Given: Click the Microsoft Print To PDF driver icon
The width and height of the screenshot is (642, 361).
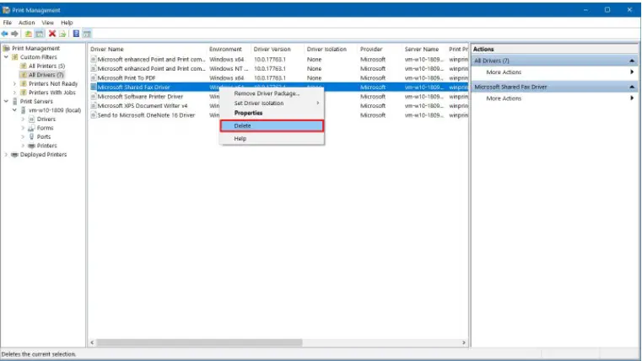Looking at the screenshot, I should click(x=94, y=78).
